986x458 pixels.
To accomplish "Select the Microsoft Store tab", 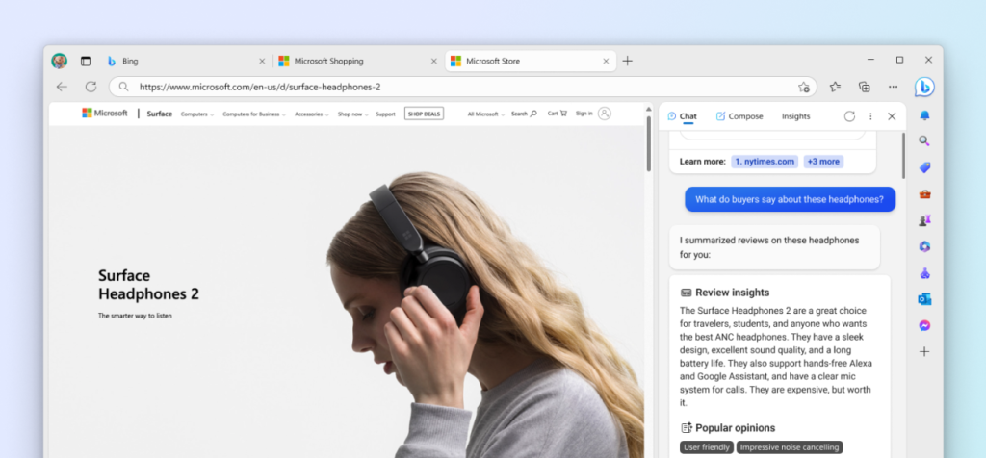I will [x=531, y=61].
